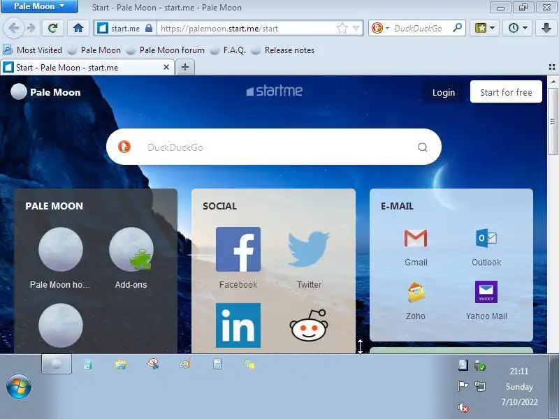This screenshot has height=419, width=559.
Task: Click the DuckDuckGo logo in page search box
Action: pos(124,147)
